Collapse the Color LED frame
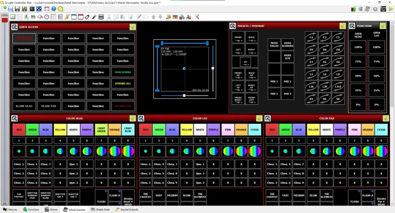The width and height of the screenshot is (395, 213). [x=142, y=118]
